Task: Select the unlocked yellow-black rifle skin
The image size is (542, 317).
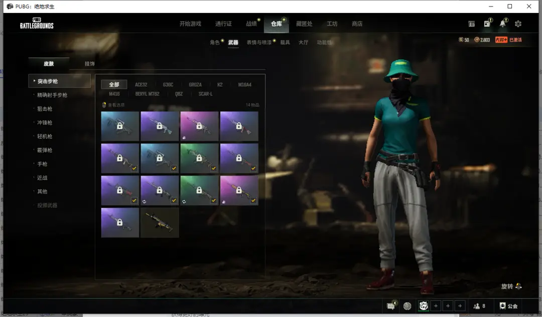Action: (x=160, y=222)
